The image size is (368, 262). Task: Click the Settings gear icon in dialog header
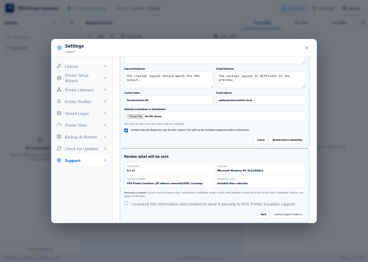[x=60, y=48]
